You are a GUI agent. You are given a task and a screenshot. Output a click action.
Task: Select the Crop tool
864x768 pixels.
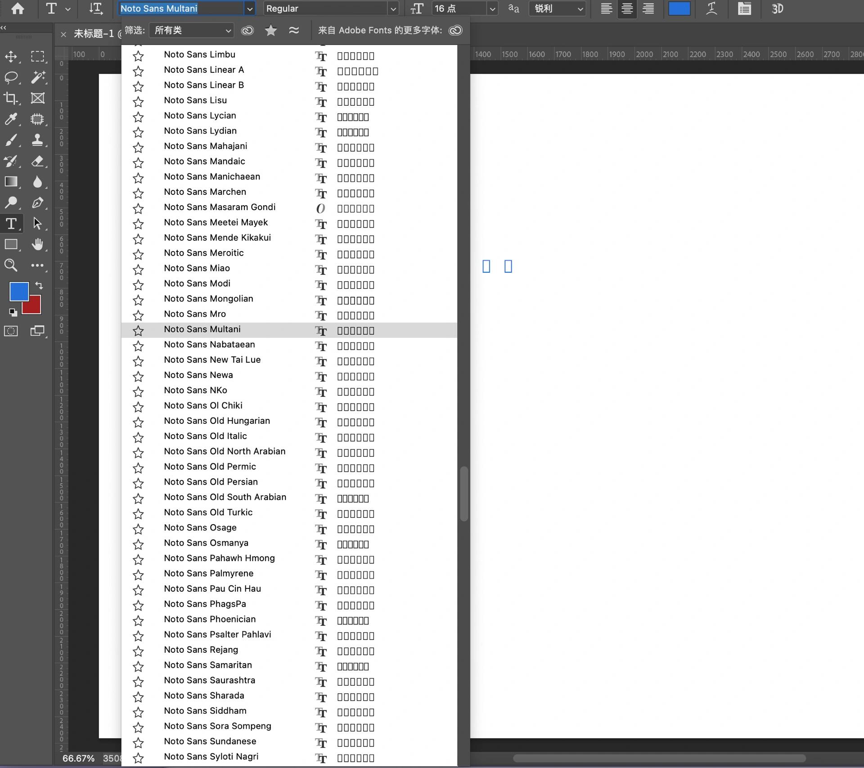click(x=11, y=98)
